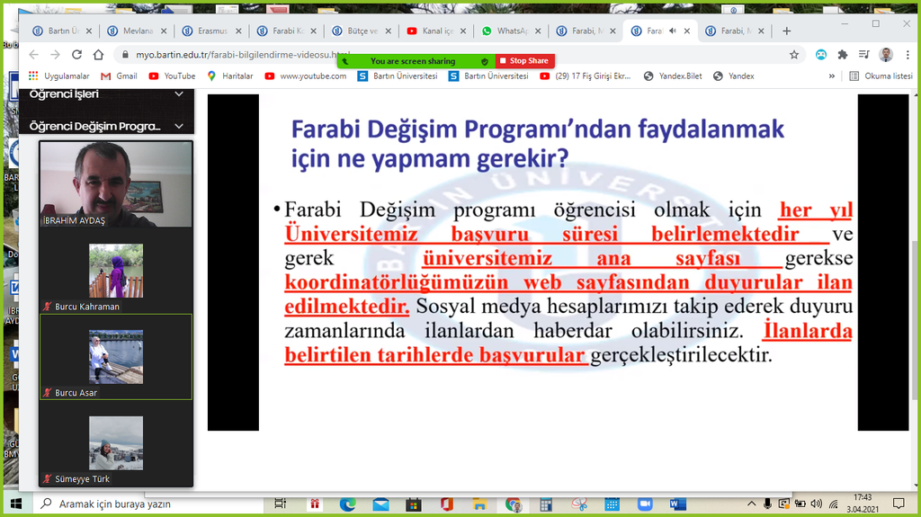Open Microsoft Edge from the taskbar
The width and height of the screenshot is (921, 517).
(x=347, y=504)
